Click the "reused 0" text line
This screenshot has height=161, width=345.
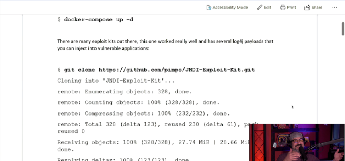pyautogui.click(x=71, y=132)
